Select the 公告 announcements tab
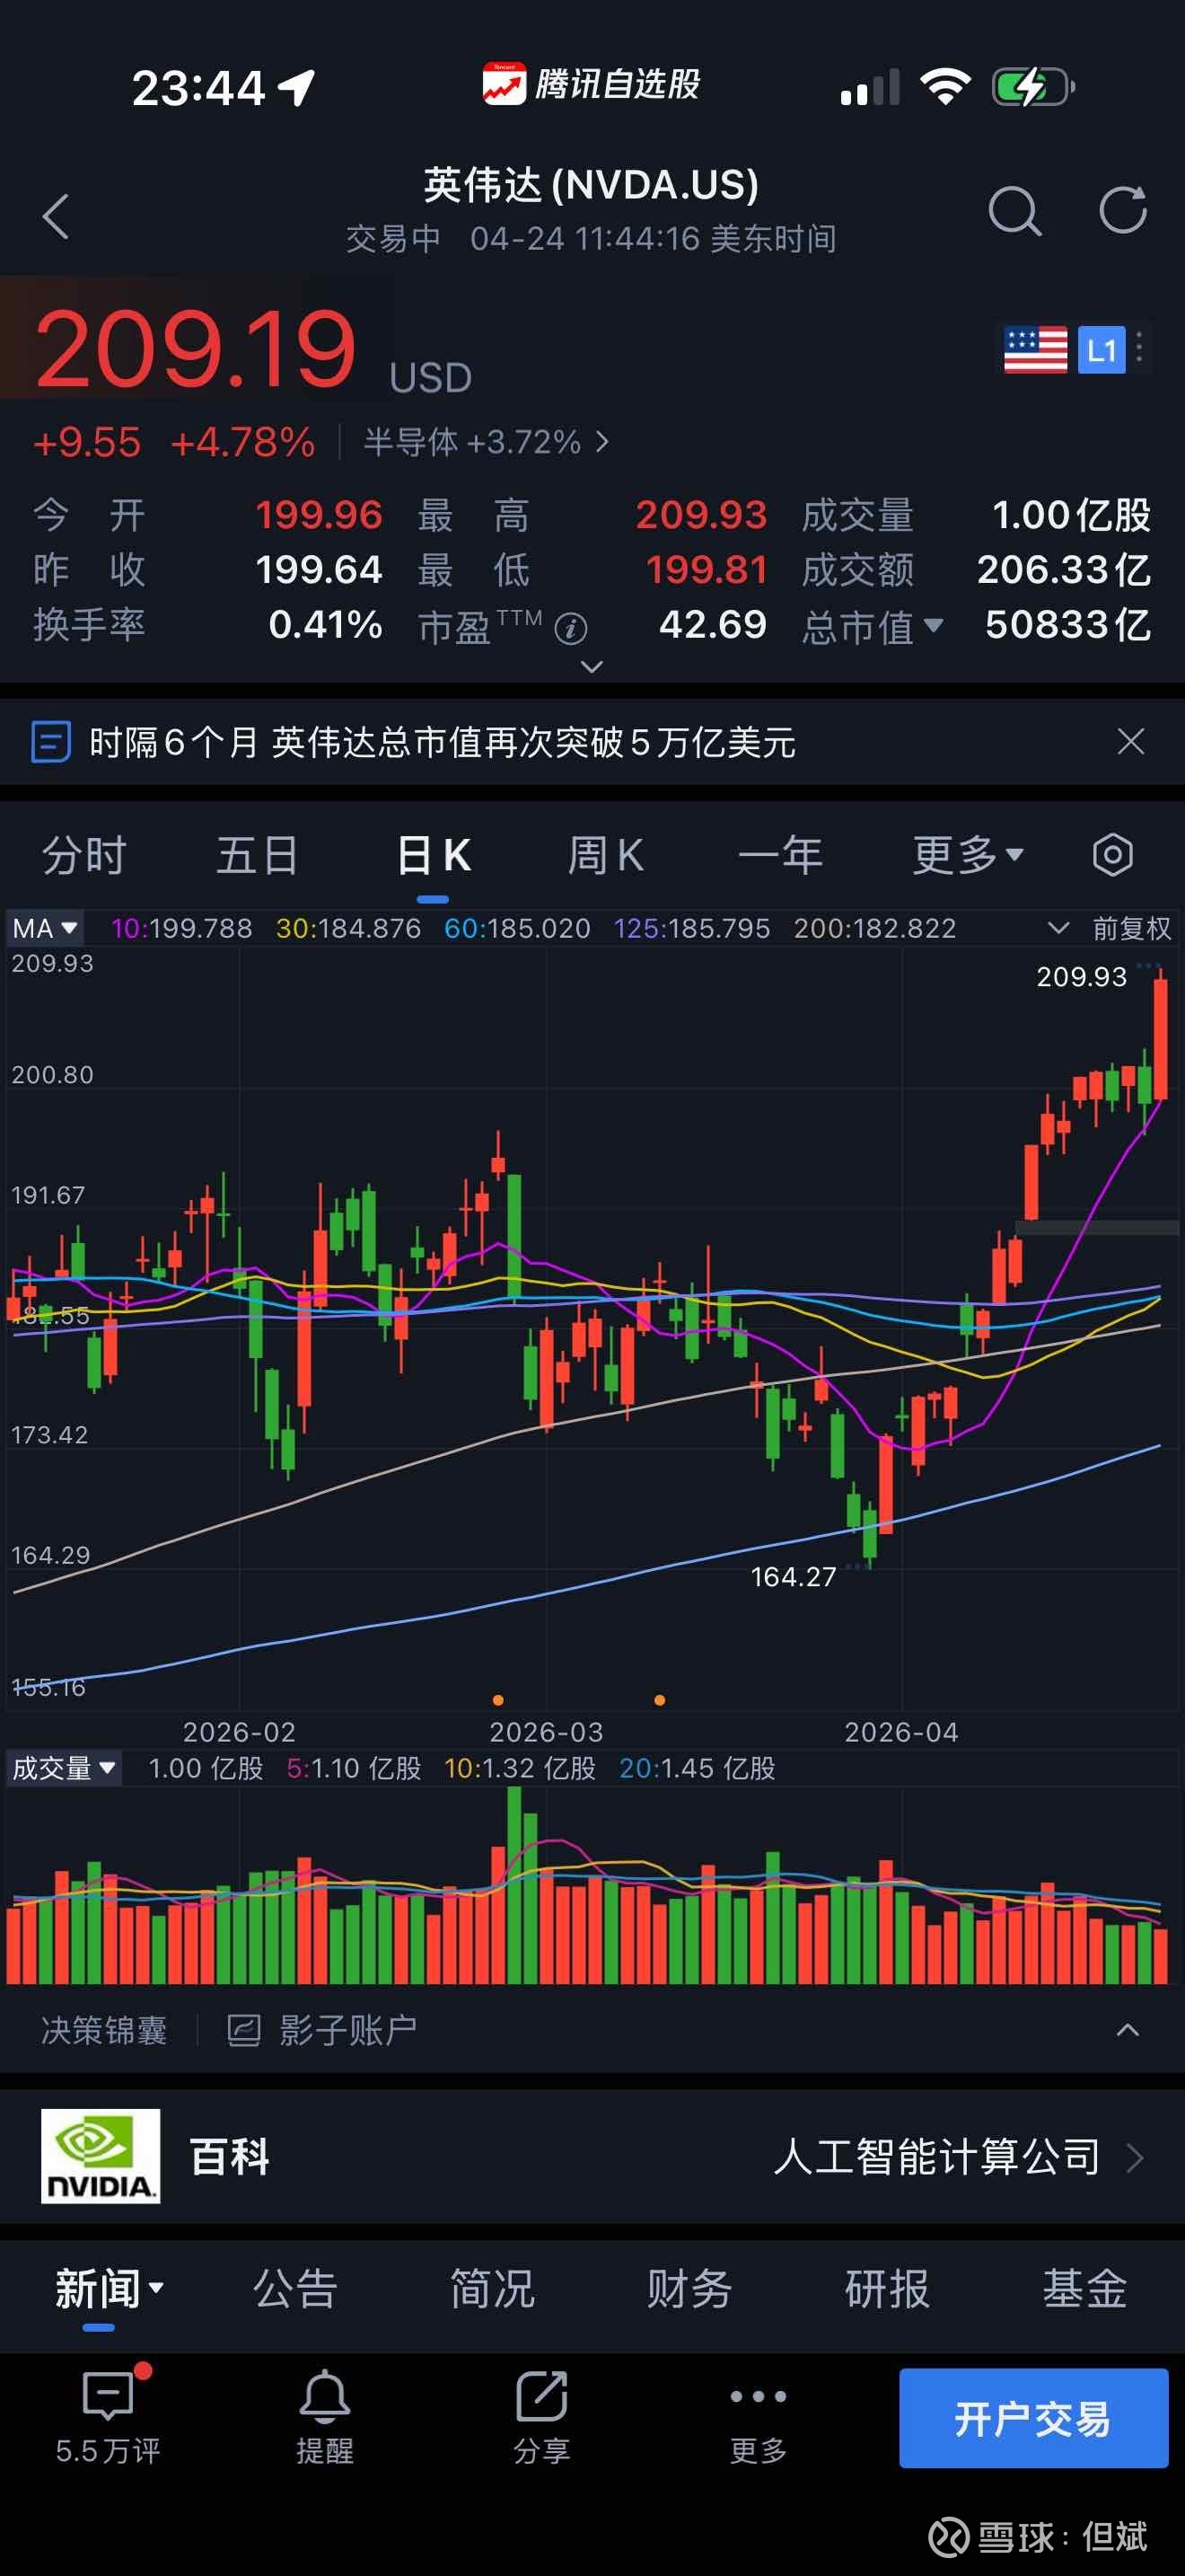1185x2576 pixels. click(x=294, y=2288)
